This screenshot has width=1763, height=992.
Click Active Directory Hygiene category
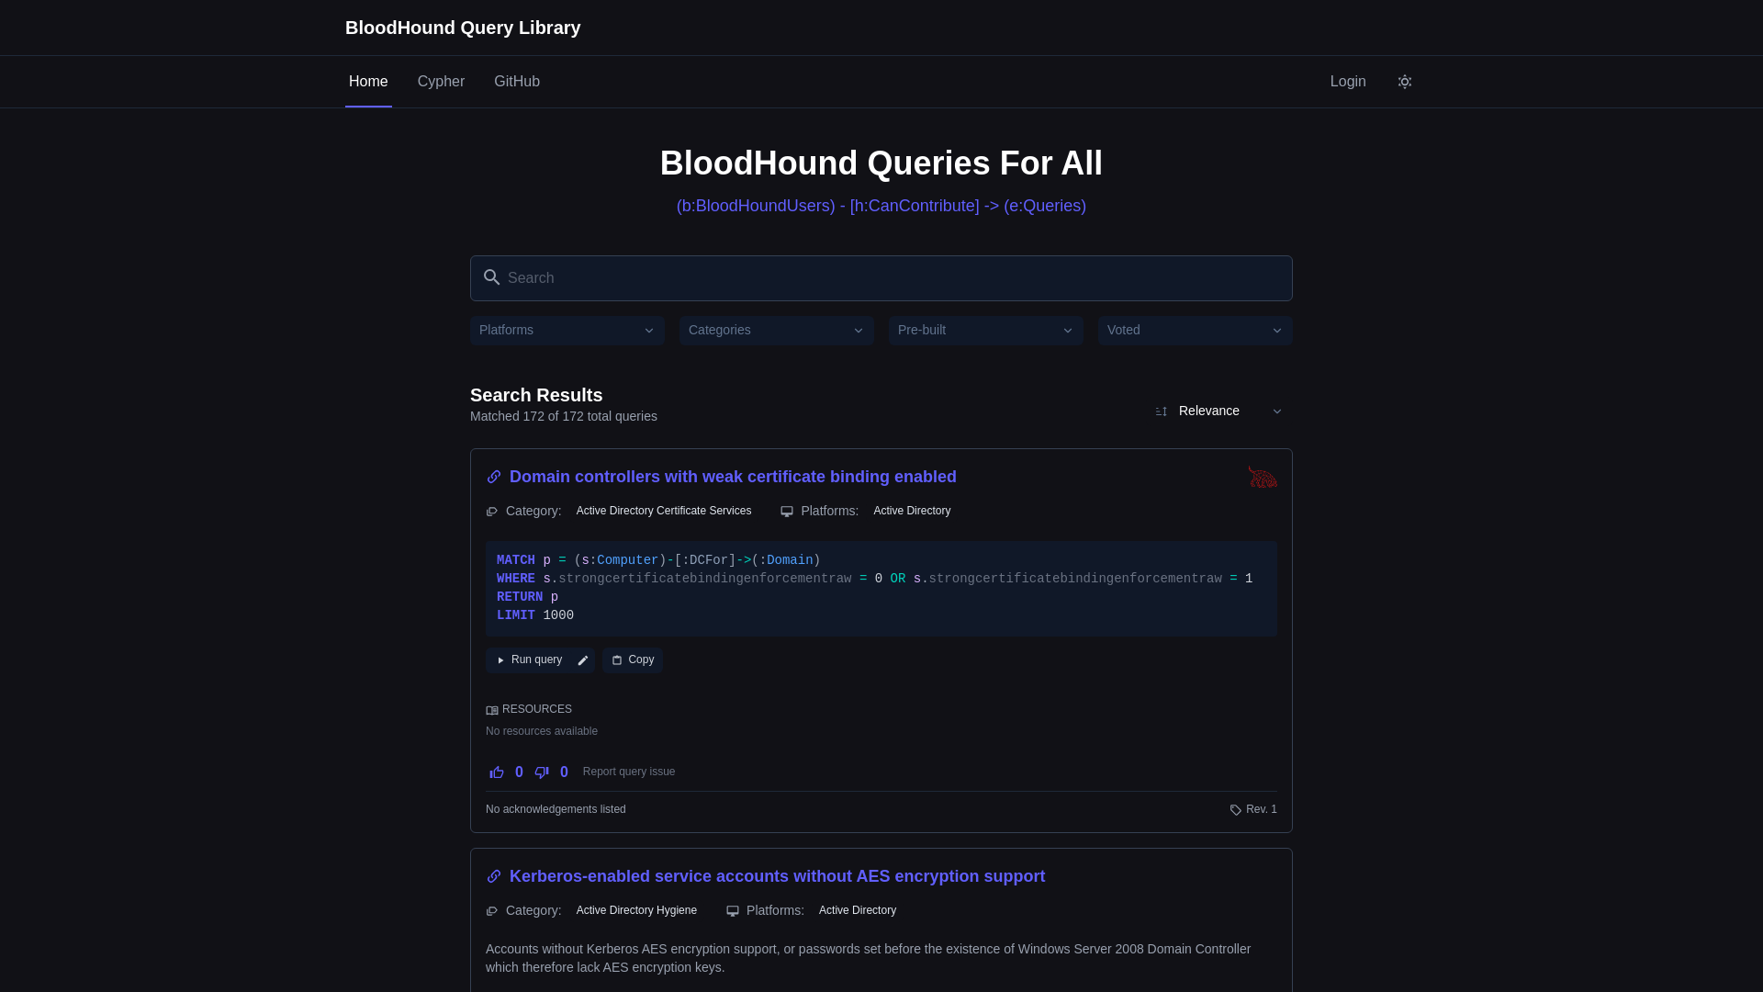click(636, 910)
